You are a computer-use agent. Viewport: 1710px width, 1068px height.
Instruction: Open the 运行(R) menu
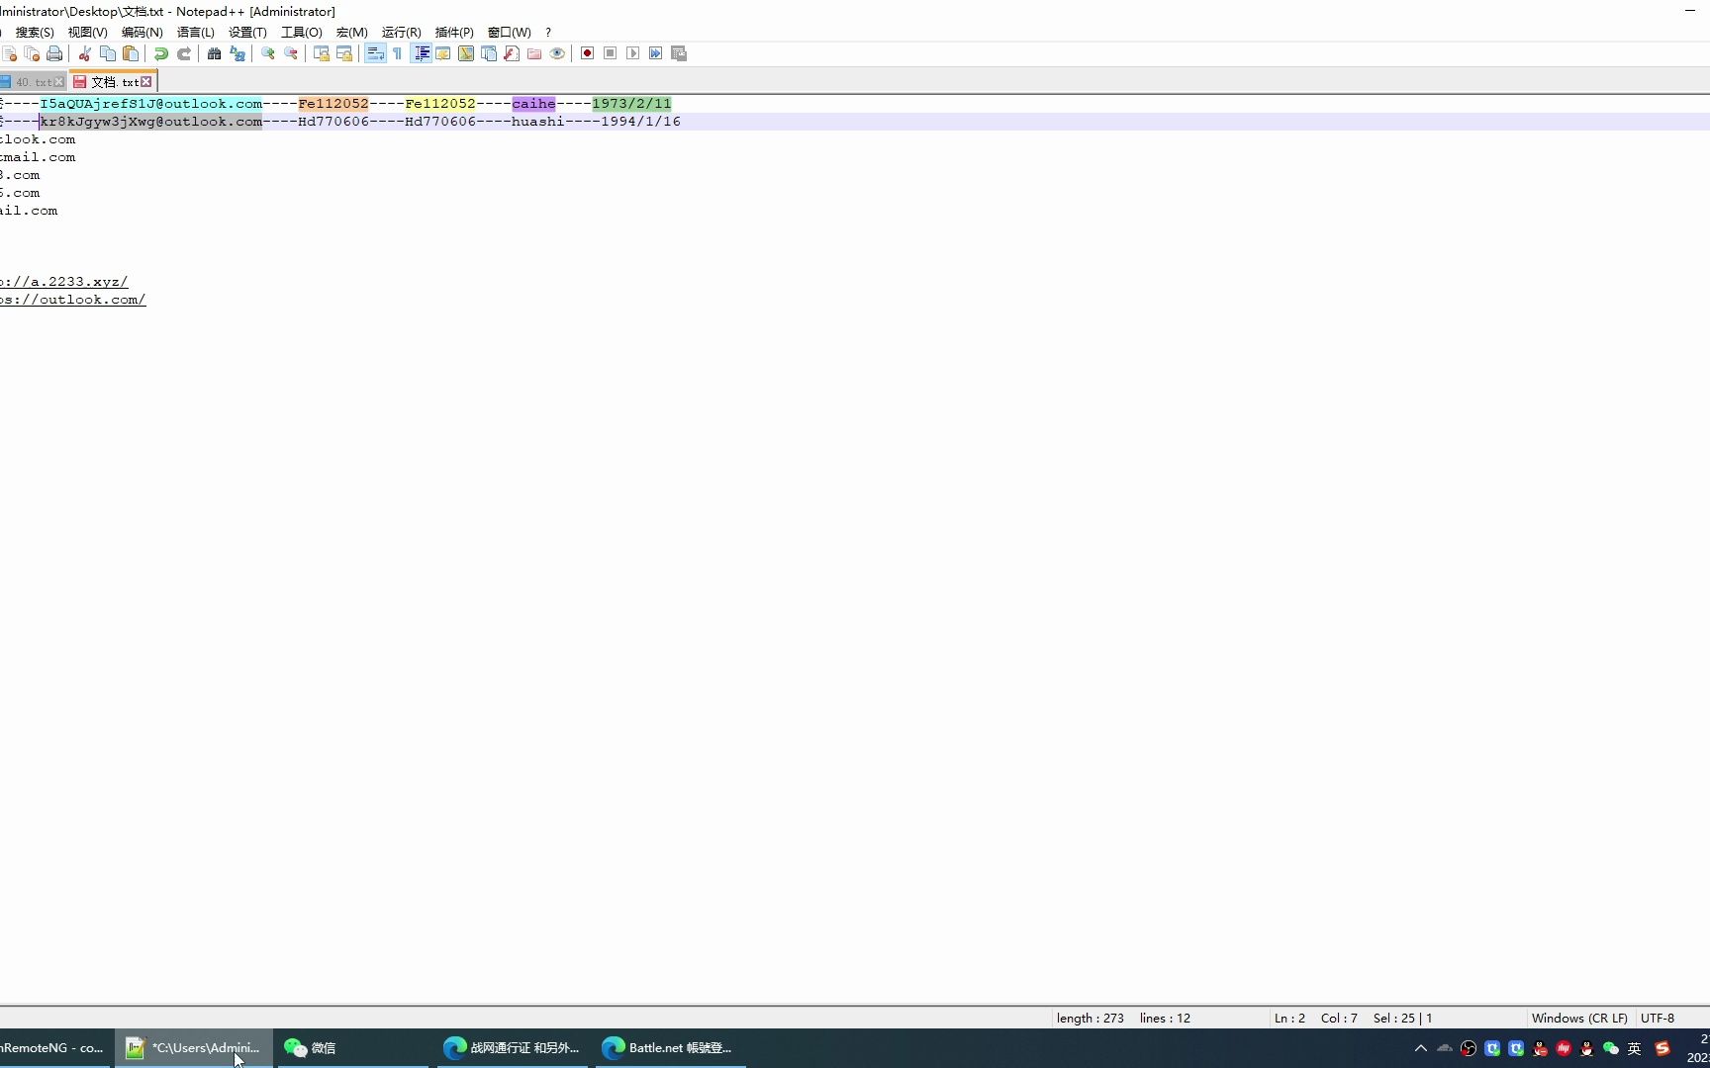(401, 32)
